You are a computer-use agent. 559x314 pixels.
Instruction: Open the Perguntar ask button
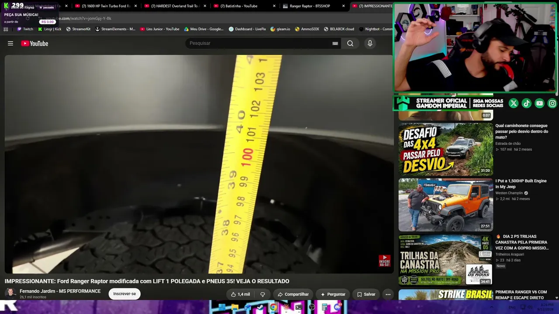click(333, 294)
